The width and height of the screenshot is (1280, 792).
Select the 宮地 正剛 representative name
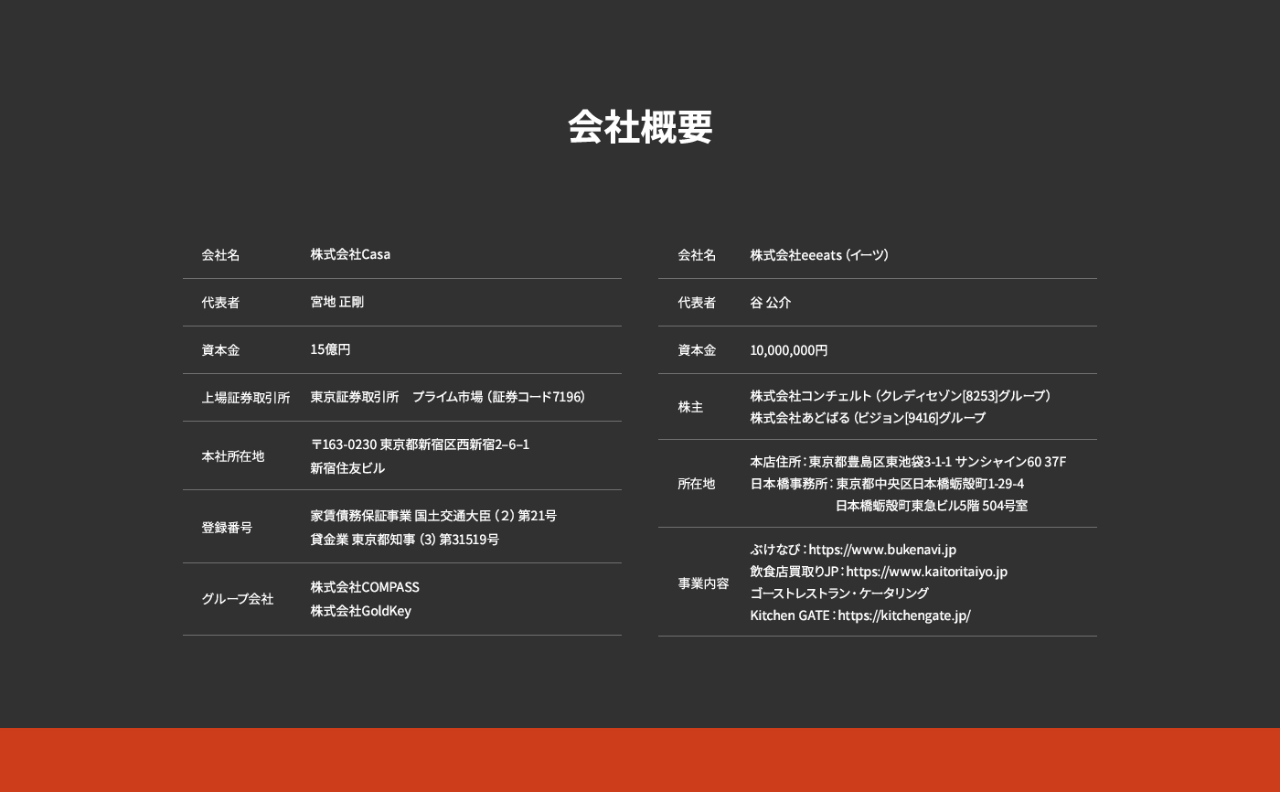337,302
